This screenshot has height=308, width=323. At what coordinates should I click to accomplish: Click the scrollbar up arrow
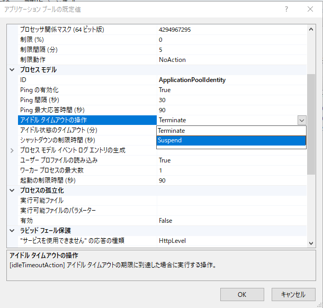(x=311, y=30)
